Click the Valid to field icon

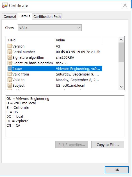[x=10, y=80]
